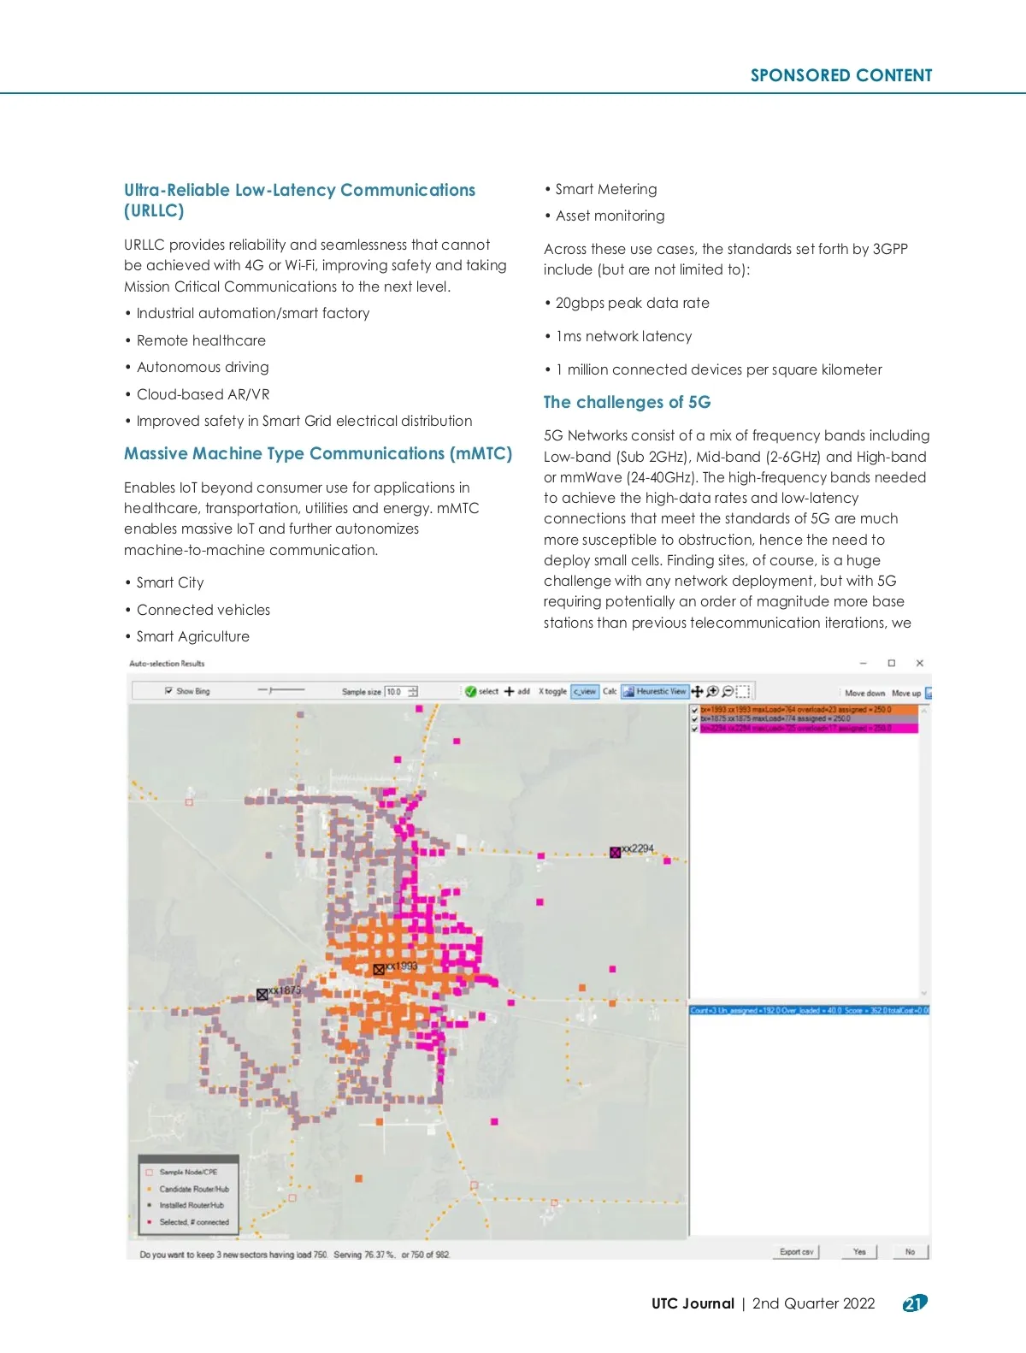Click the Sample size input field
1026x1353 pixels.
[x=395, y=691]
